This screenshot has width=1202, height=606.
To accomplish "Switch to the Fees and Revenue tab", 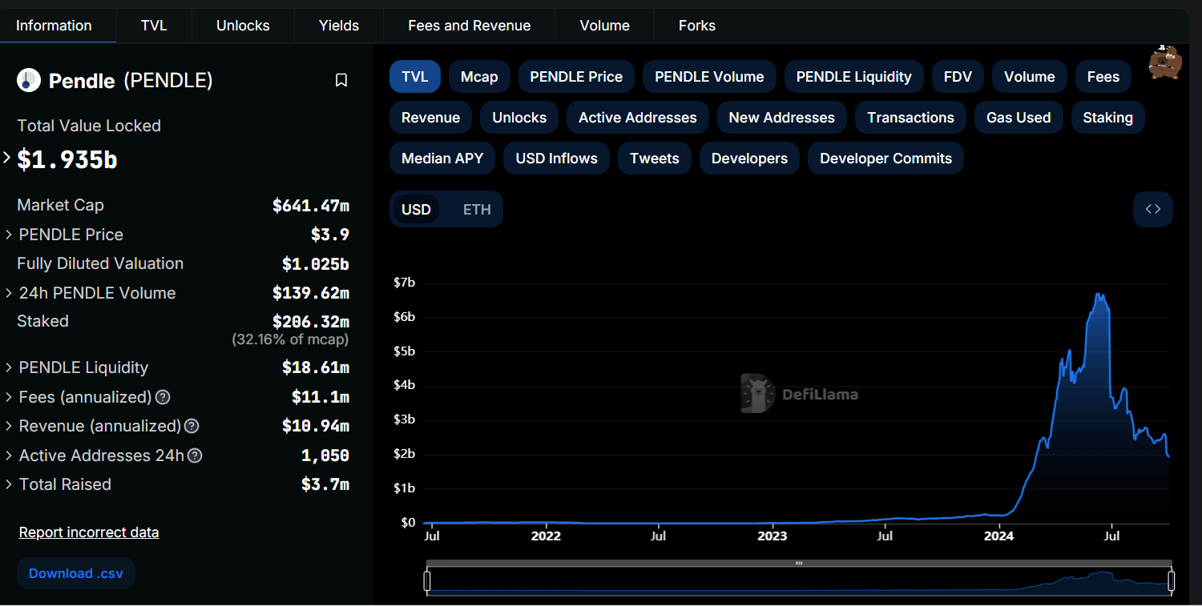I will pyautogui.click(x=469, y=26).
